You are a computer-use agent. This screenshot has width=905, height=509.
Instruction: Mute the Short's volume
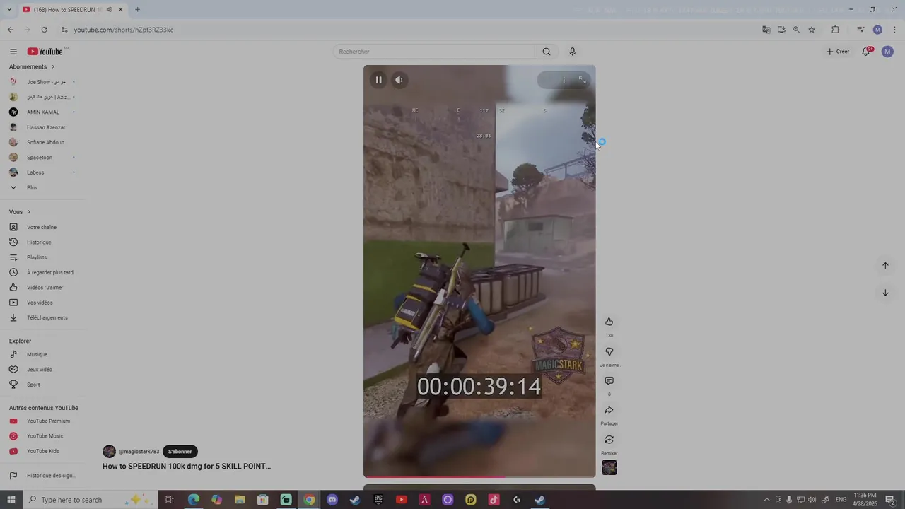399,80
